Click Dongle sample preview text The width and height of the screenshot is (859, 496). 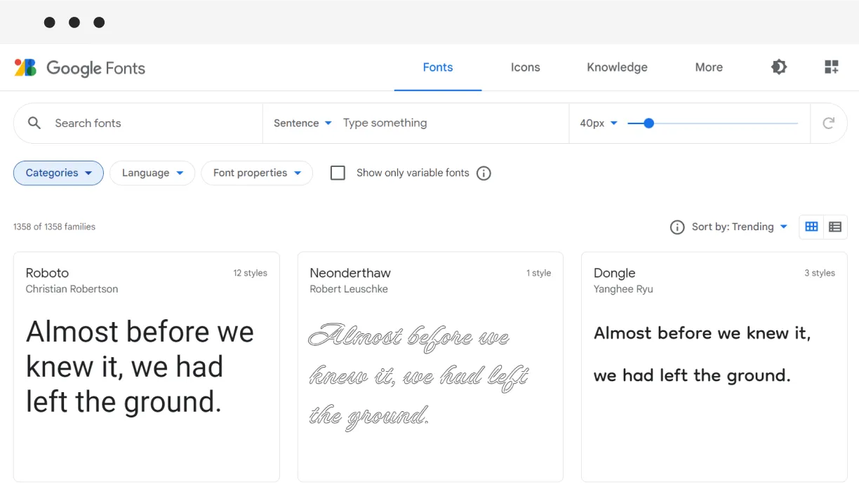coord(702,354)
